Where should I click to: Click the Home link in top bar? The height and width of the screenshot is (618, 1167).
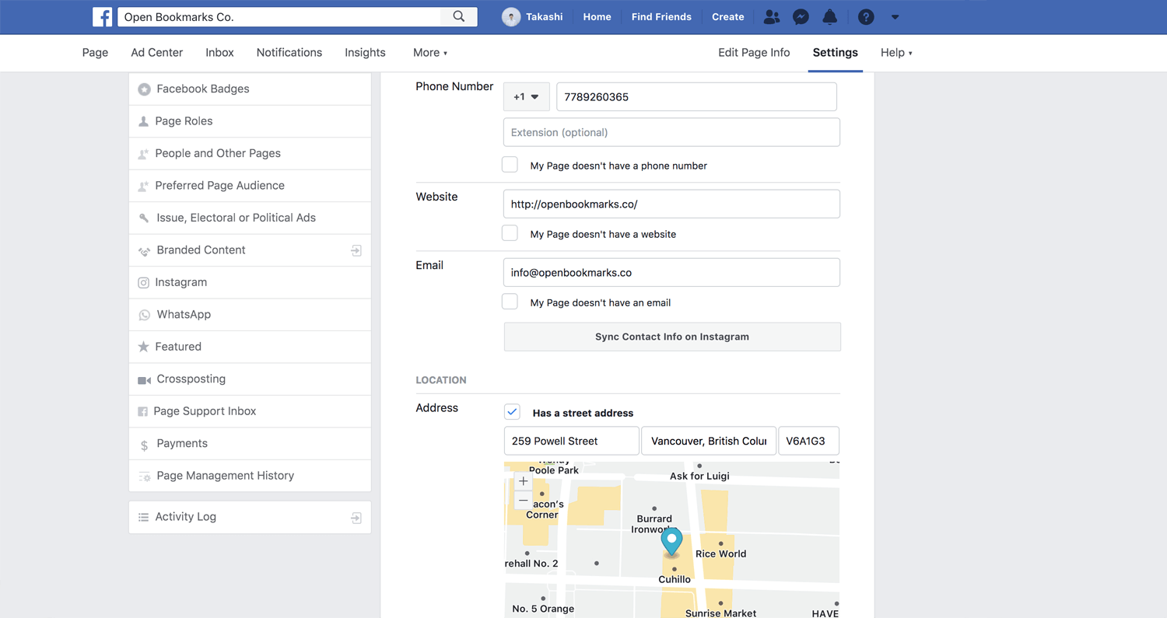[x=597, y=16]
